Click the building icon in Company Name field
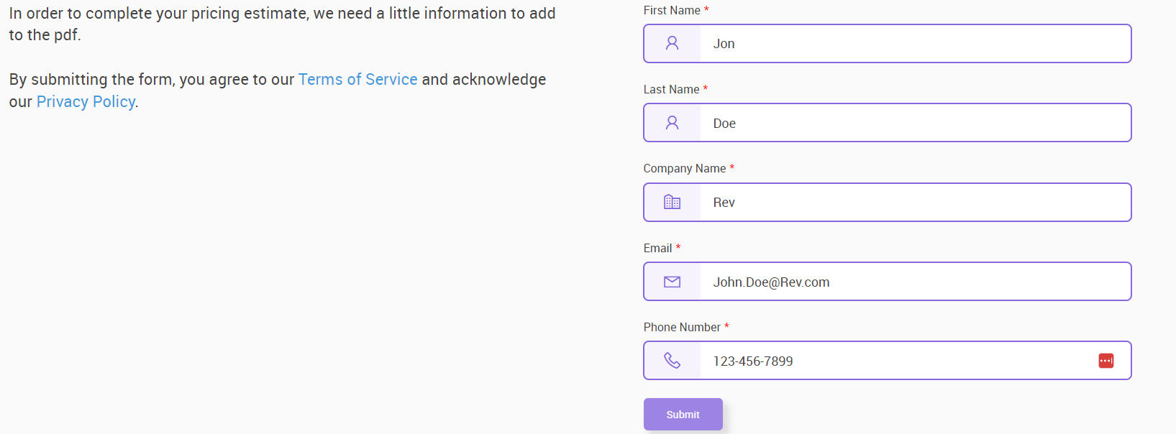 tap(672, 202)
